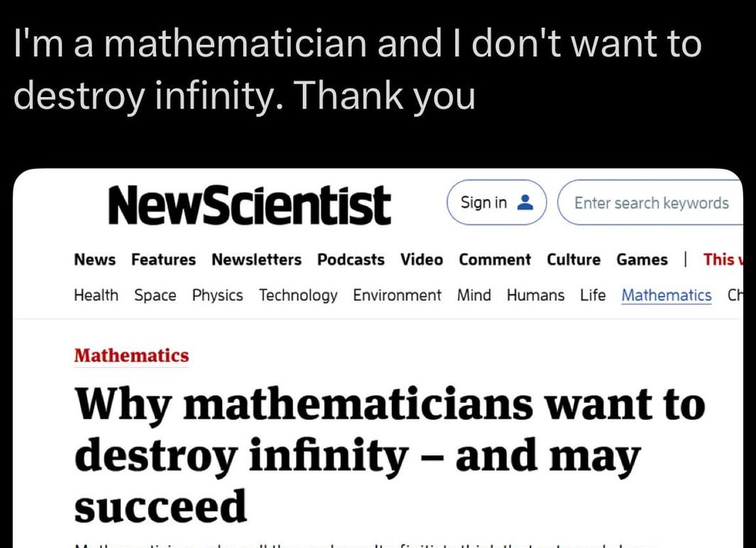Select the Health topic tab
756x548 pixels.
pos(96,295)
